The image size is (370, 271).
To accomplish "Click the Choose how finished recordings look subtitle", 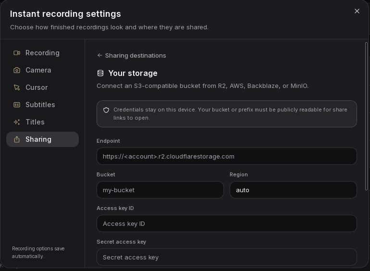I will pos(109,27).
